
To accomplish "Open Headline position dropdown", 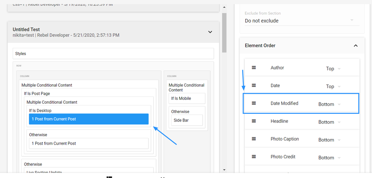I will click(329, 122).
